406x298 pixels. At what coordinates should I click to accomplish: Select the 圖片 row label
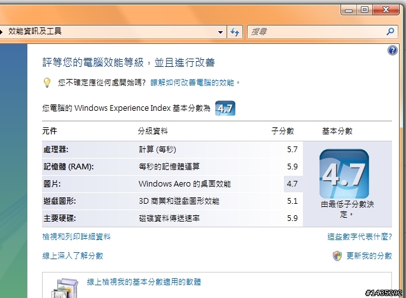[x=52, y=184]
